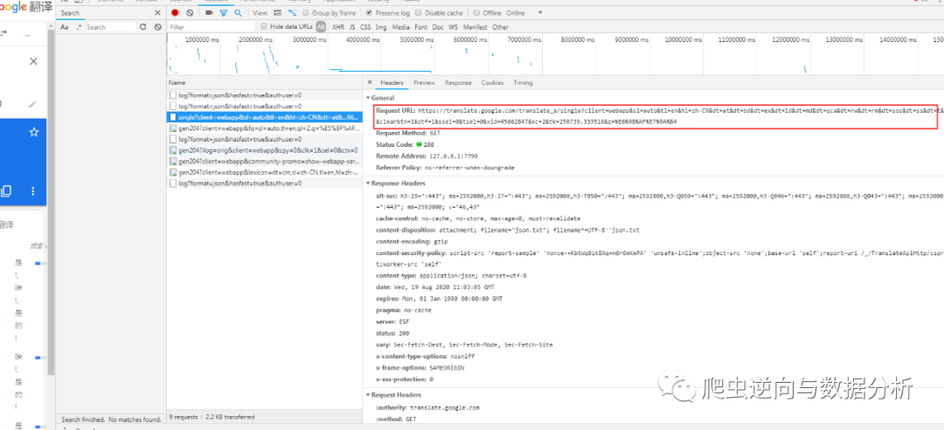Click the Request Method GET line
This screenshot has height=430, width=944.
[x=408, y=133]
